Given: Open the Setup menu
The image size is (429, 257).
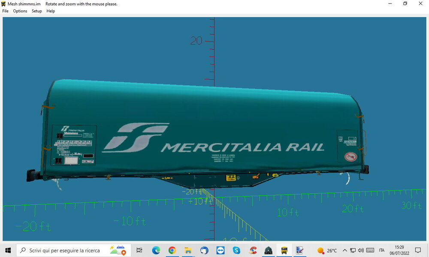Looking at the screenshot, I should [x=36, y=11].
